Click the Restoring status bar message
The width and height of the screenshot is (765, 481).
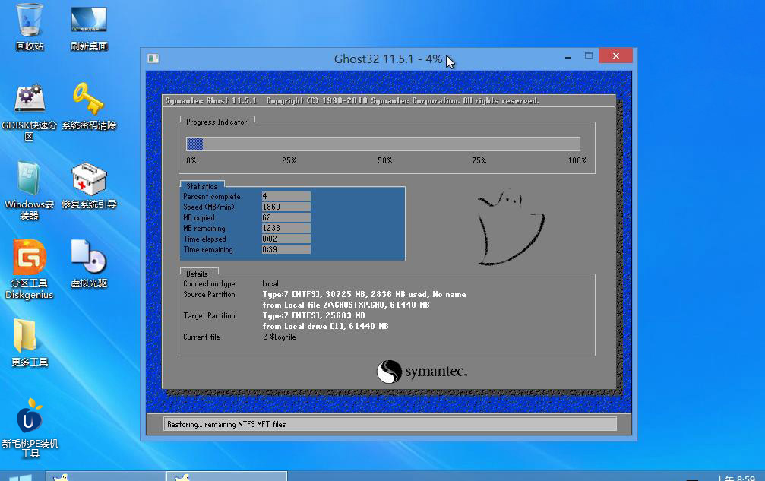click(x=226, y=425)
